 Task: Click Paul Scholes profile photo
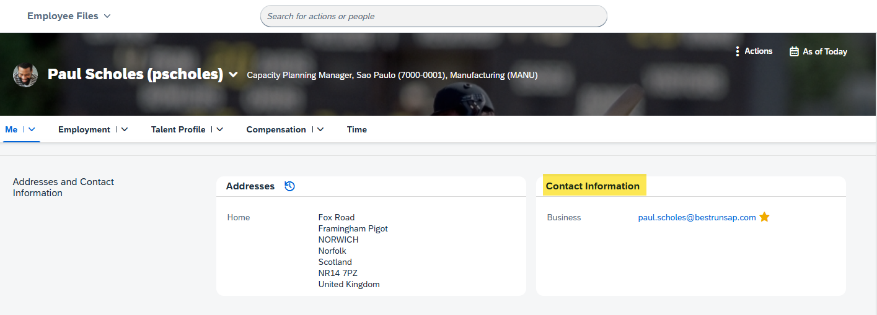tap(25, 75)
